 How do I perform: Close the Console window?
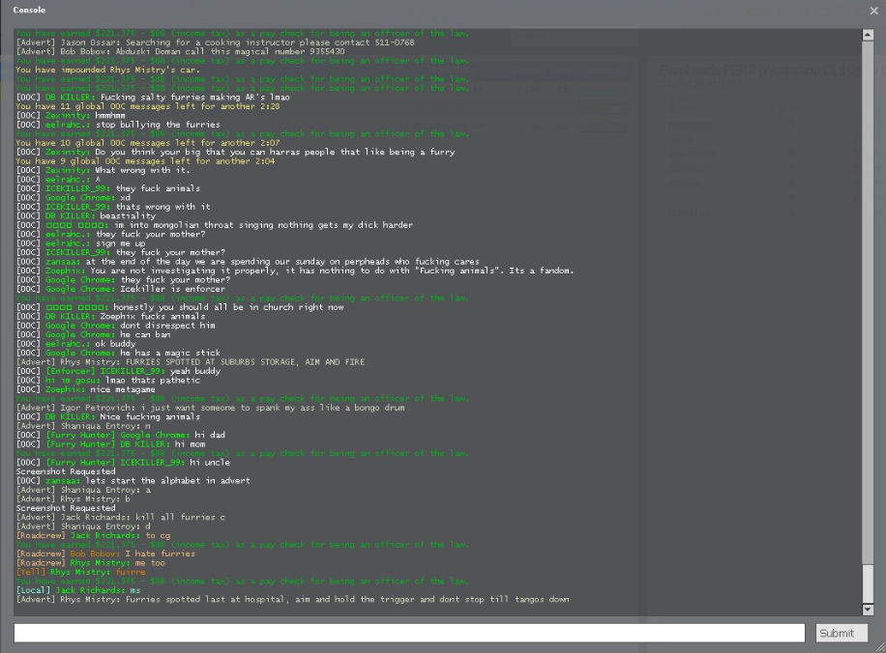coord(874,11)
